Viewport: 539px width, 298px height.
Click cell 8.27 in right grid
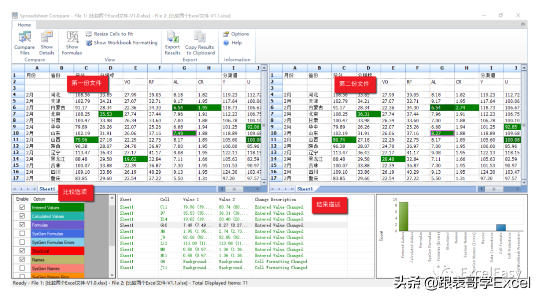tap(442, 133)
